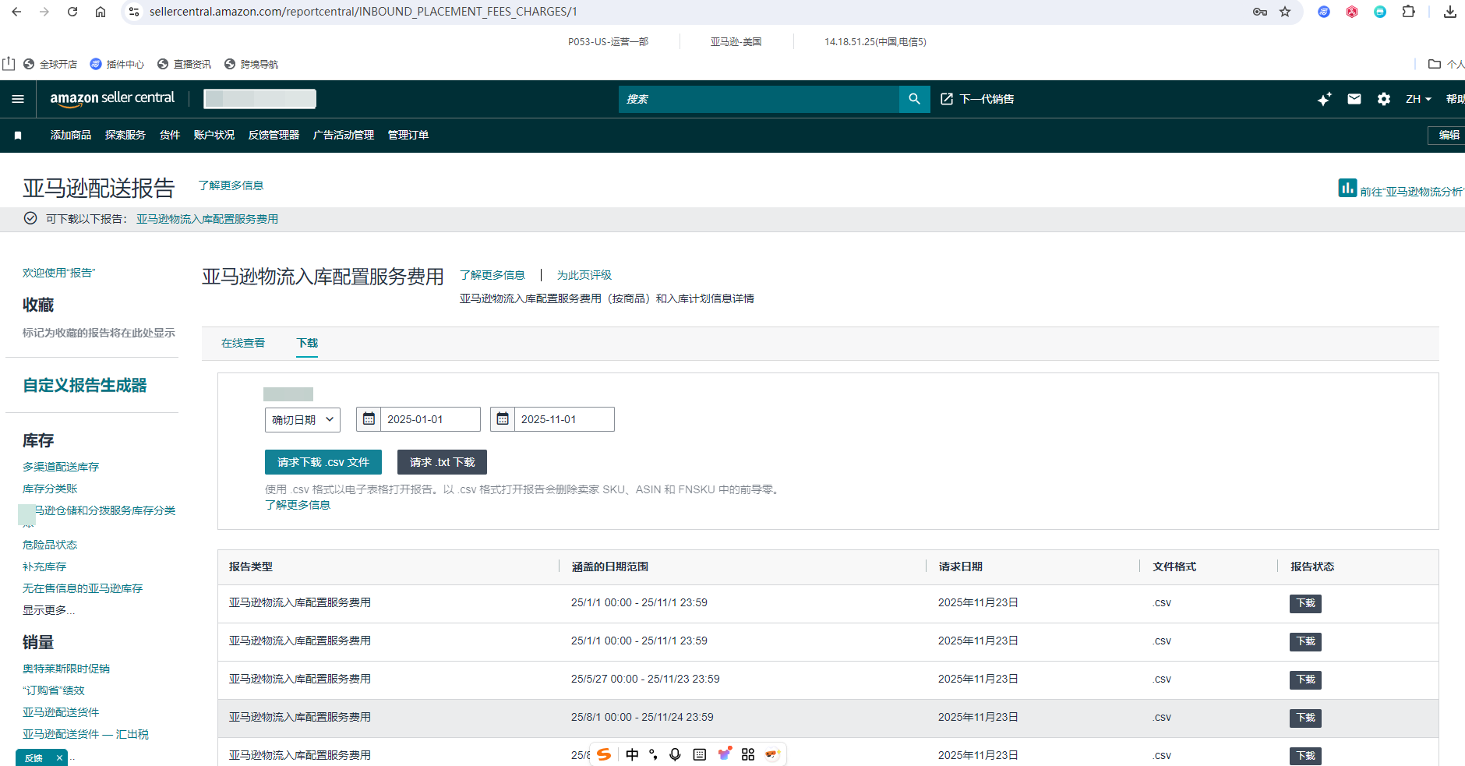Open 管理订单 in the navigation bar
The image size is (1465, 766).
[408, 135]
